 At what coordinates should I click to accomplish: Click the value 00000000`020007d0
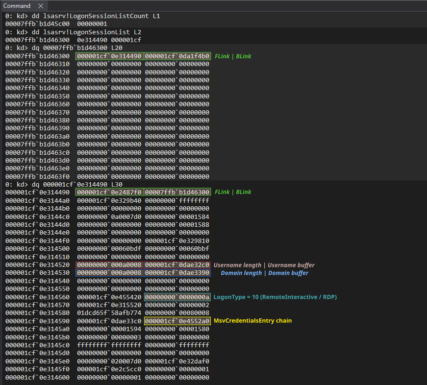pyautogui.click(x=109, y=361)
